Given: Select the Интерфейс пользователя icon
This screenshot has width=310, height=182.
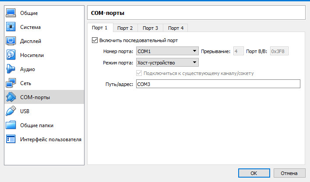Looking at the screenshot, I should pos(11,139).
